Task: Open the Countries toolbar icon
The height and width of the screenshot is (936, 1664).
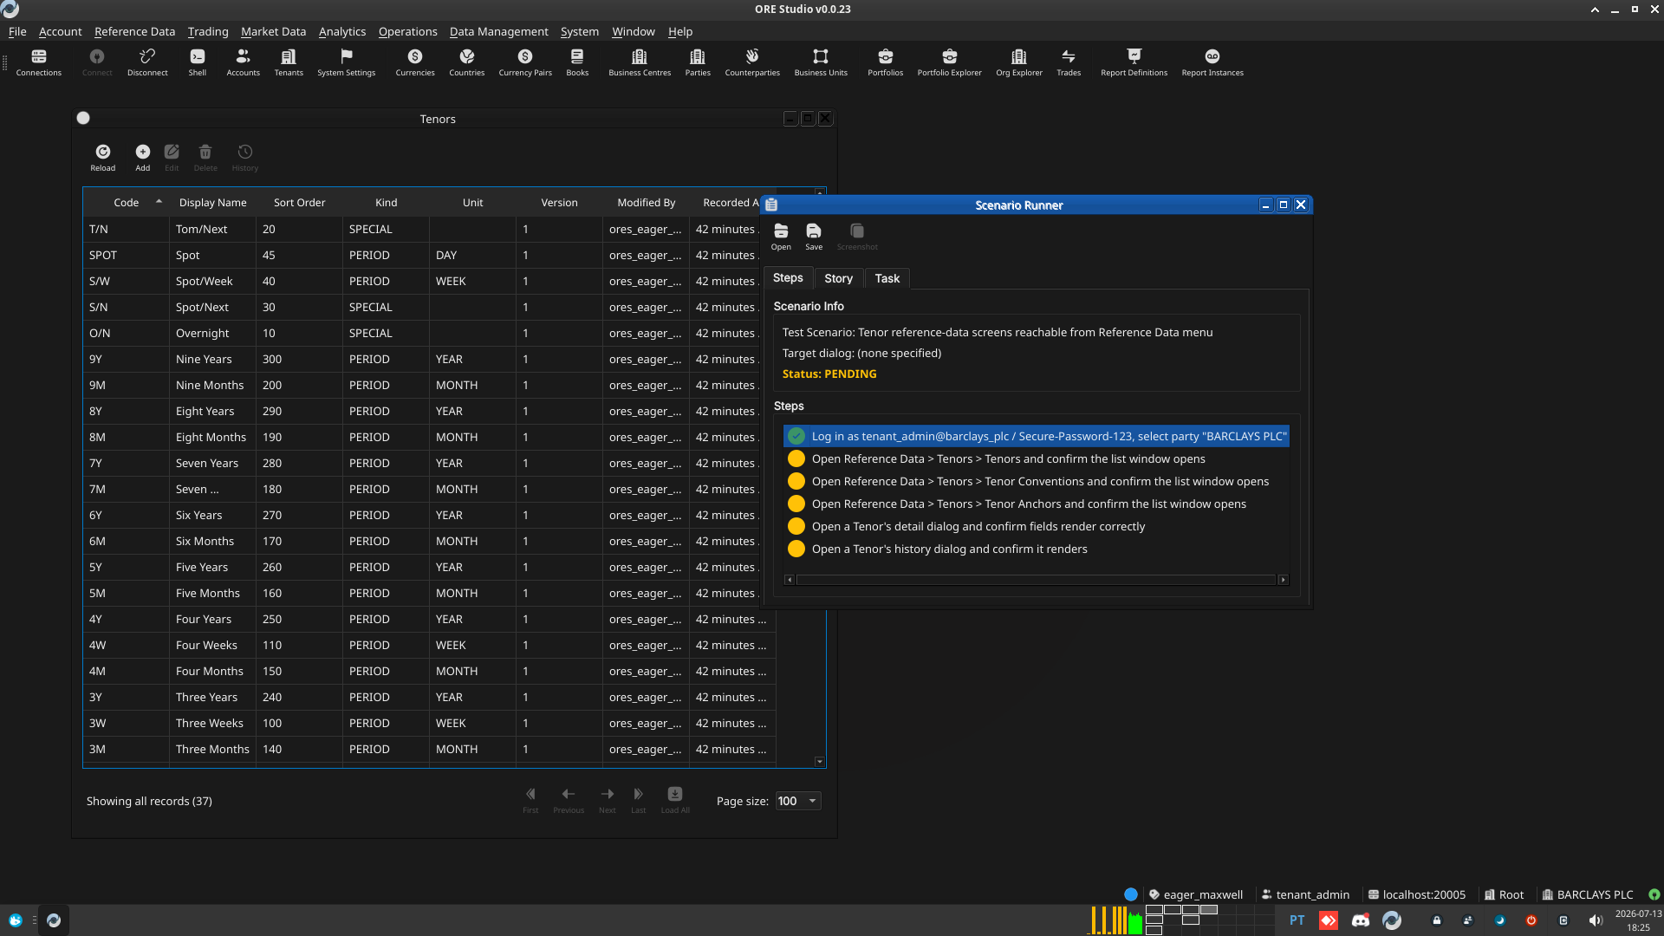Action: 466,62
